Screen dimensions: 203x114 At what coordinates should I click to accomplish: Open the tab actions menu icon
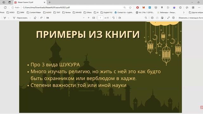click(x=10, y=2)
